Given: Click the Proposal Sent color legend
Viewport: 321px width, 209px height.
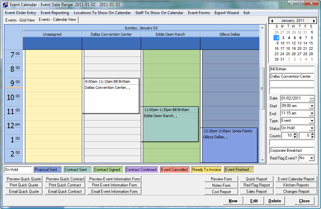Looking at the screenshot, I should 48,170.
